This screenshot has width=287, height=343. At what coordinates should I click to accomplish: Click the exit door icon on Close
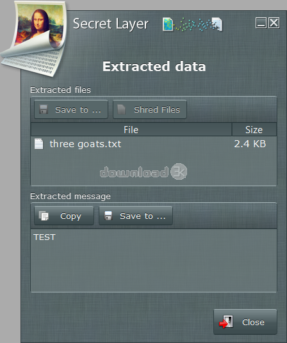(226, 322)
